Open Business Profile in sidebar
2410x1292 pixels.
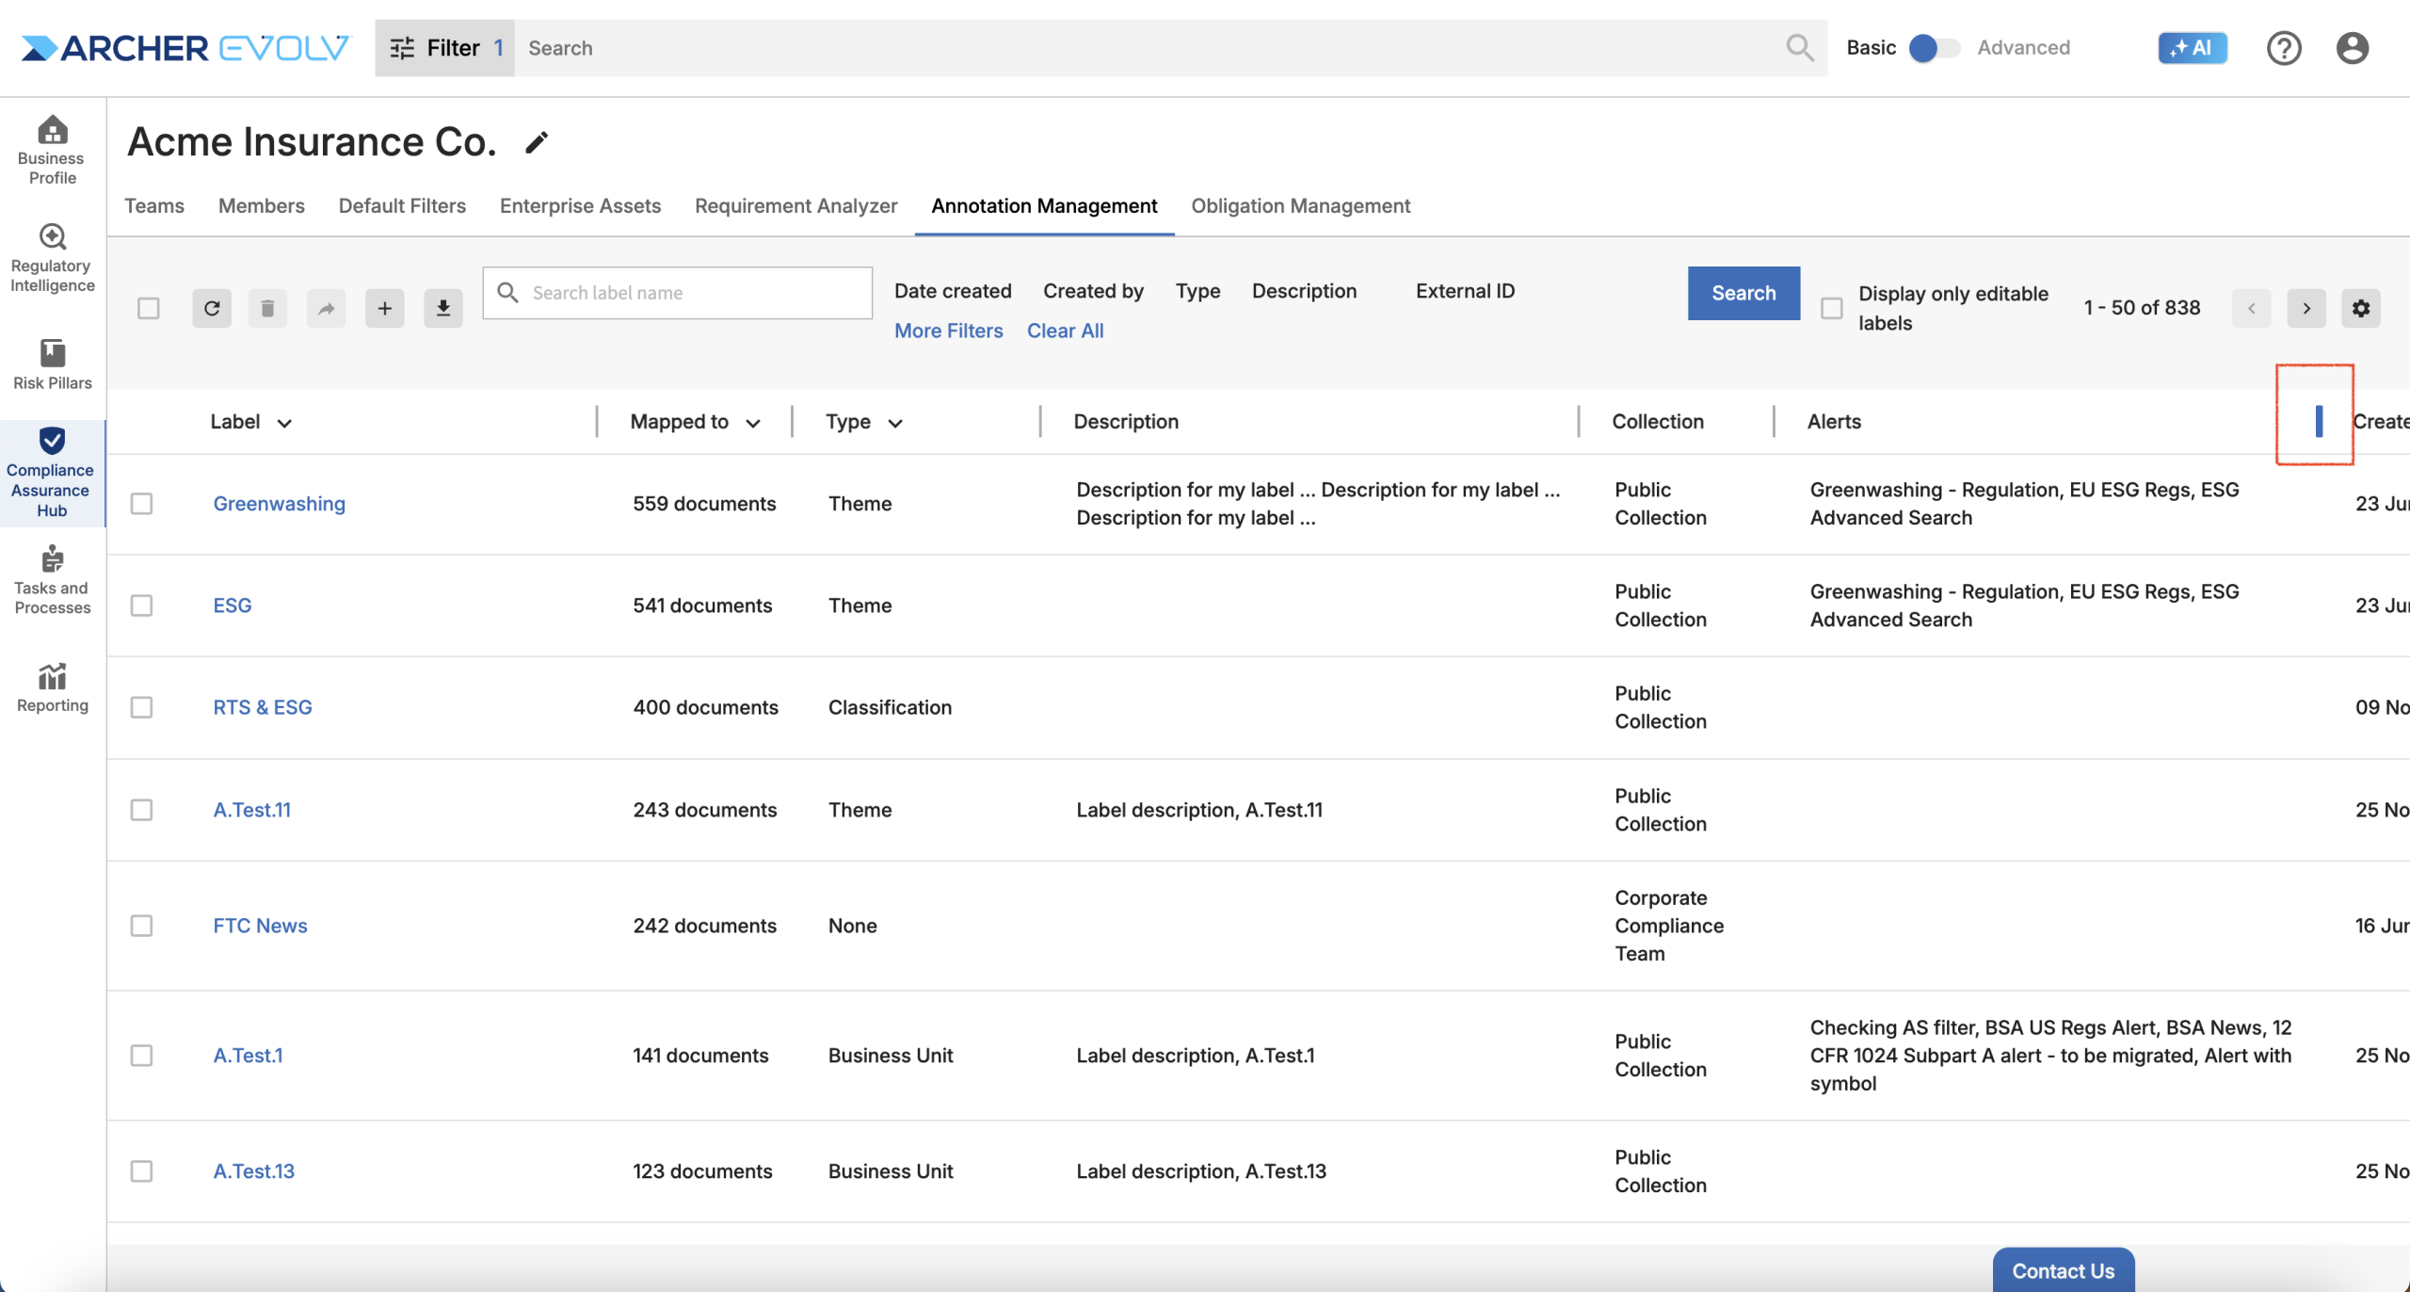click(x=52, y=151)
